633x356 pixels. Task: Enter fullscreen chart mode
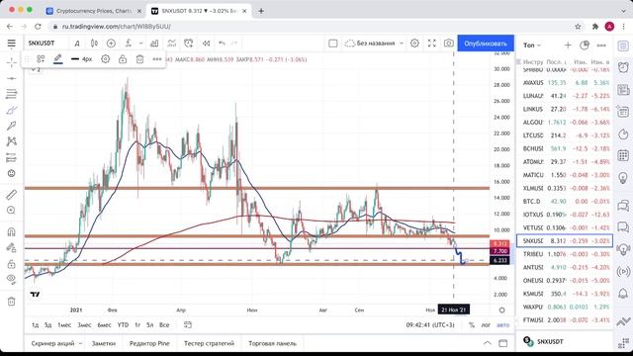(x=432, y=44)
